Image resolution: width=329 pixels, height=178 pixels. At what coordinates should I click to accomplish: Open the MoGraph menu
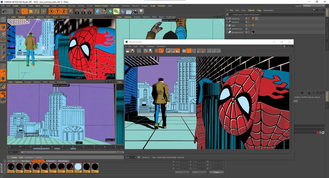[115, 6]
